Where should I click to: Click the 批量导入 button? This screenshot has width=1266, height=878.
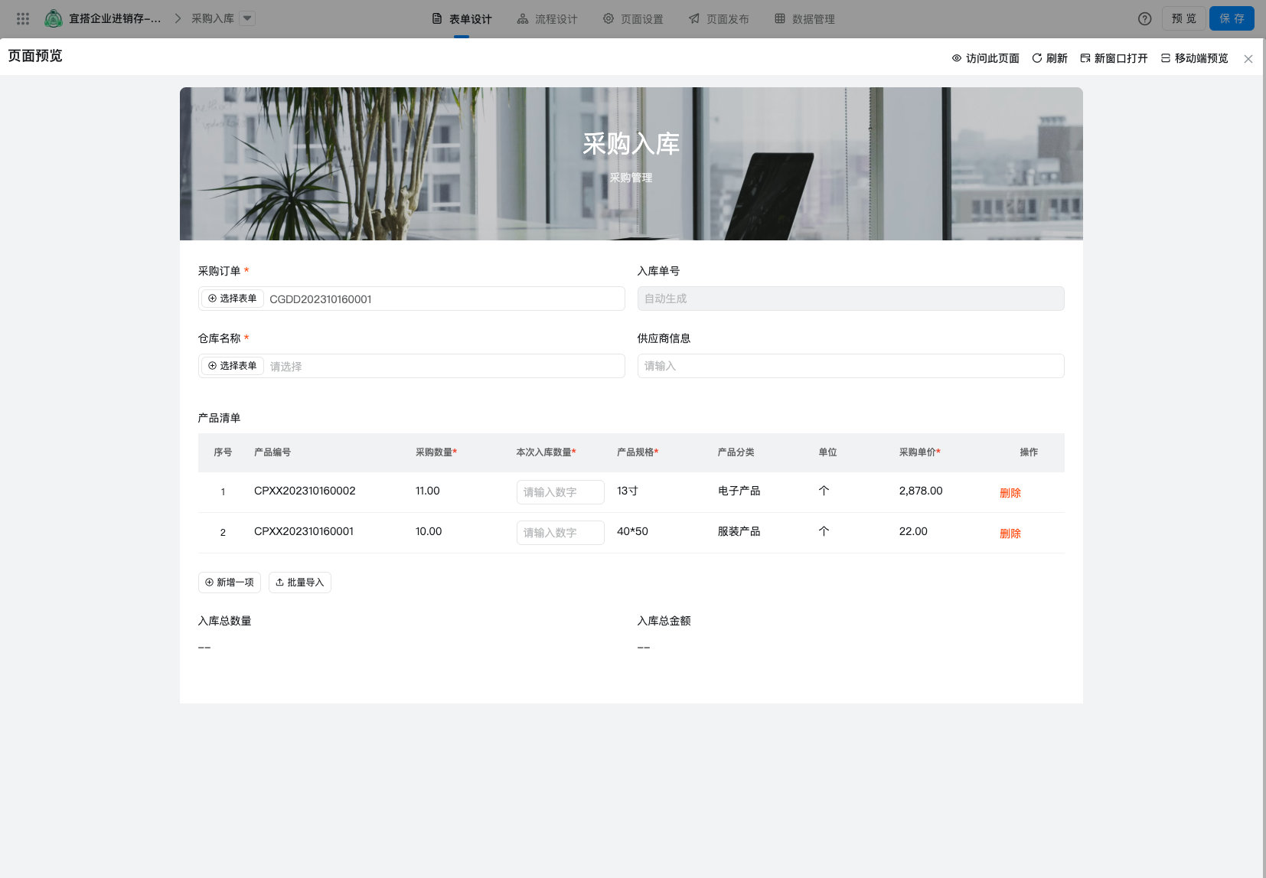[x=300, y=583]
